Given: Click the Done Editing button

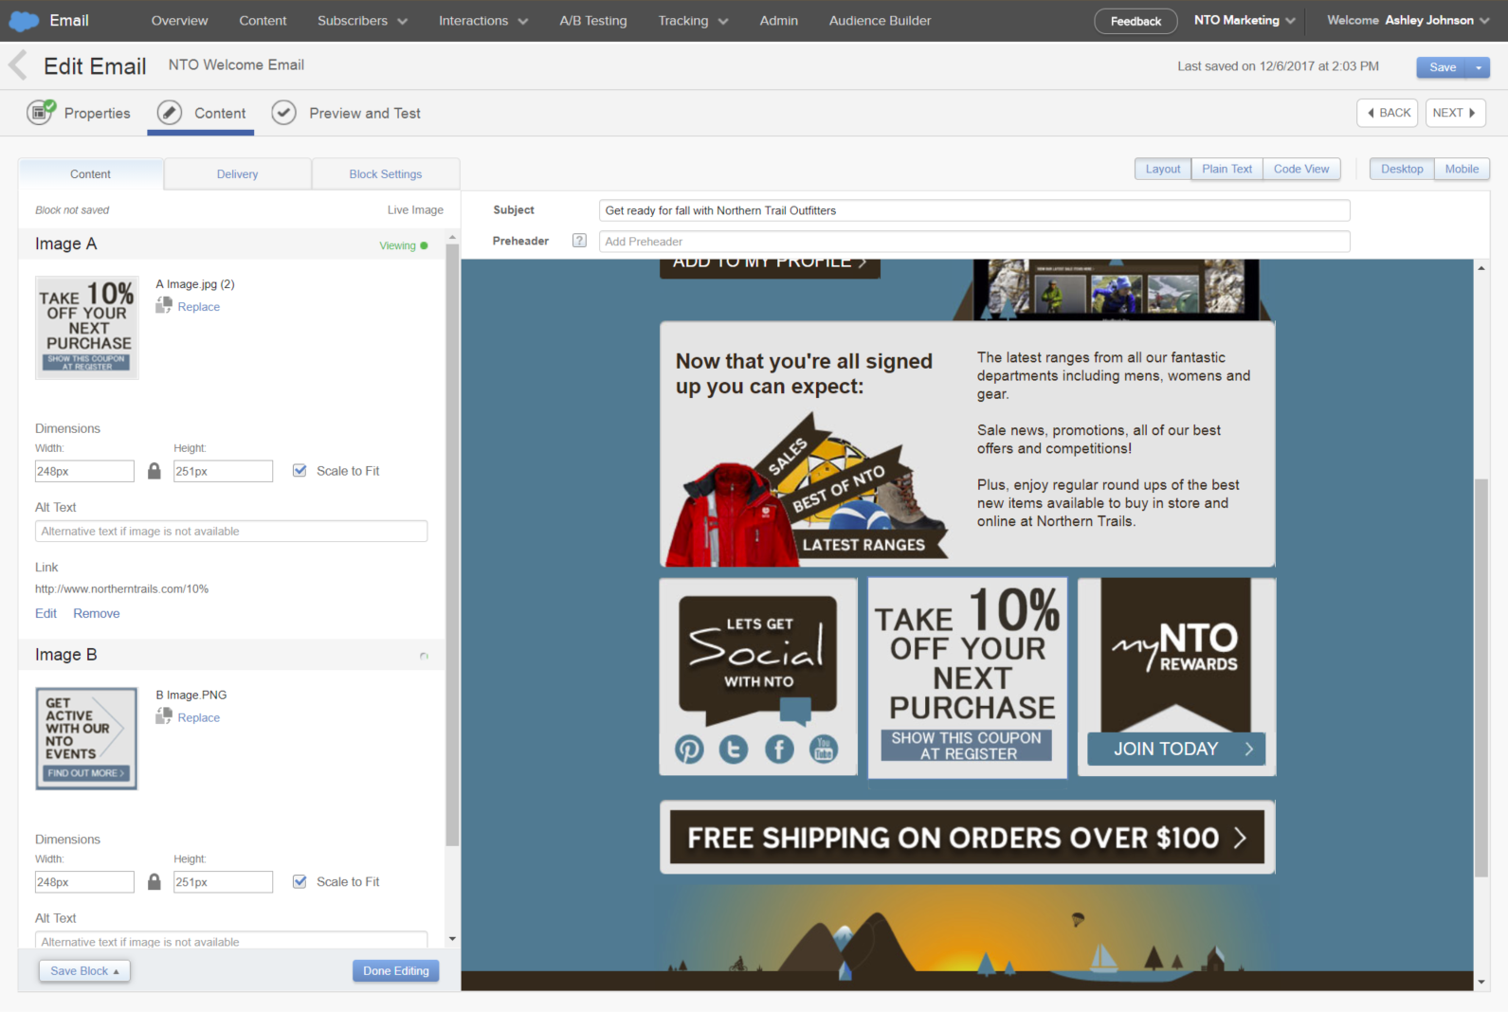Looking at the screenshot, I should (x=396, y=971).
